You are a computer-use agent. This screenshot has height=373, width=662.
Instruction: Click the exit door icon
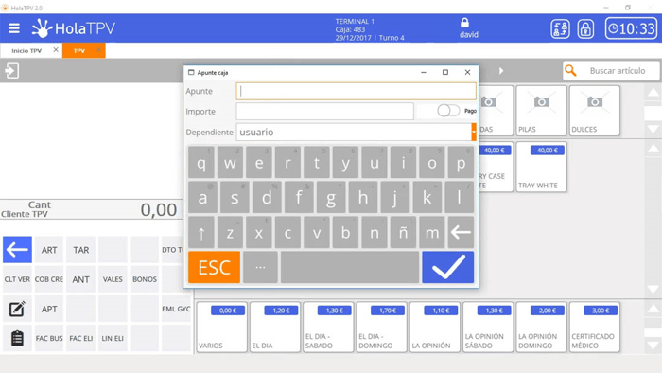(11, 71)
